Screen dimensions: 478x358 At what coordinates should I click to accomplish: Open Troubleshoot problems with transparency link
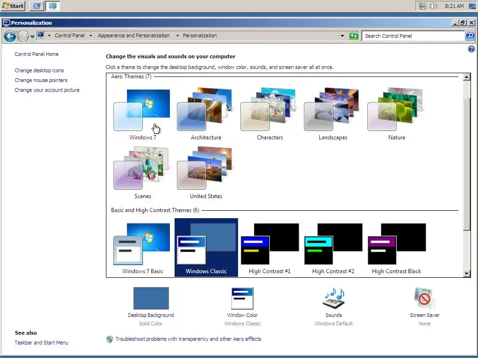(x=188, y=339)
